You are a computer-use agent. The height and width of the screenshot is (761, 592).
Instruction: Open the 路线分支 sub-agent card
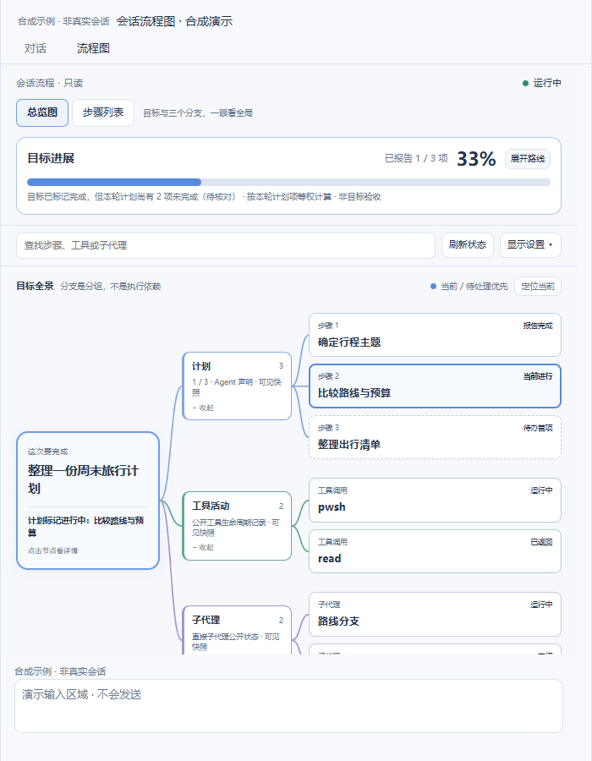[435, 614]
